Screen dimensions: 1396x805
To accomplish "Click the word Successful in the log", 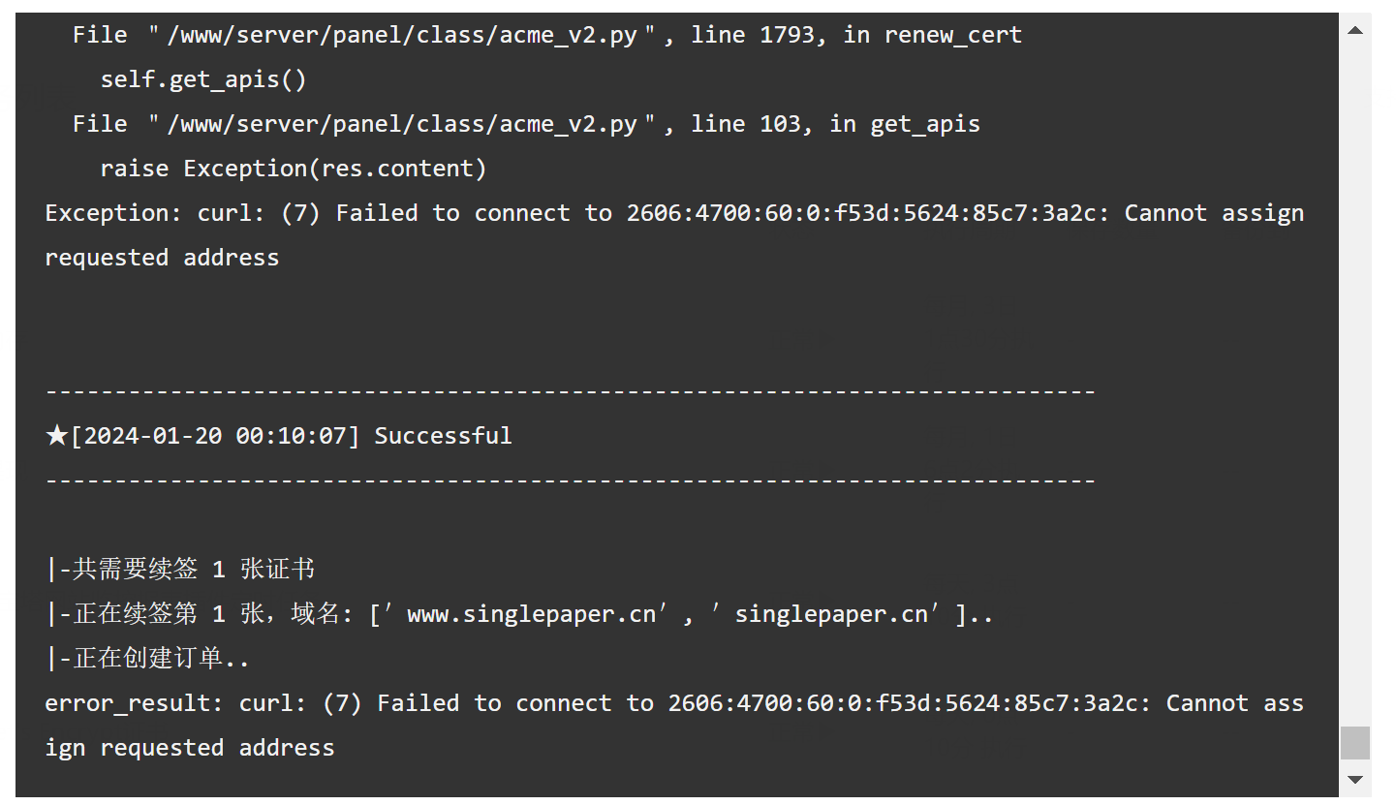I will 443,436.
